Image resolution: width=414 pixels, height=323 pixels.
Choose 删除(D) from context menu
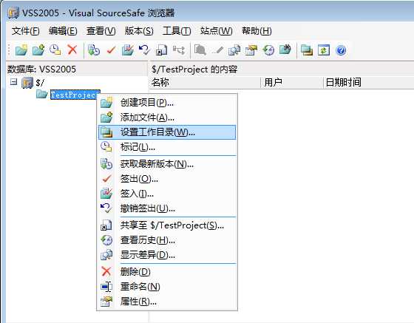[x=167, y=271]
